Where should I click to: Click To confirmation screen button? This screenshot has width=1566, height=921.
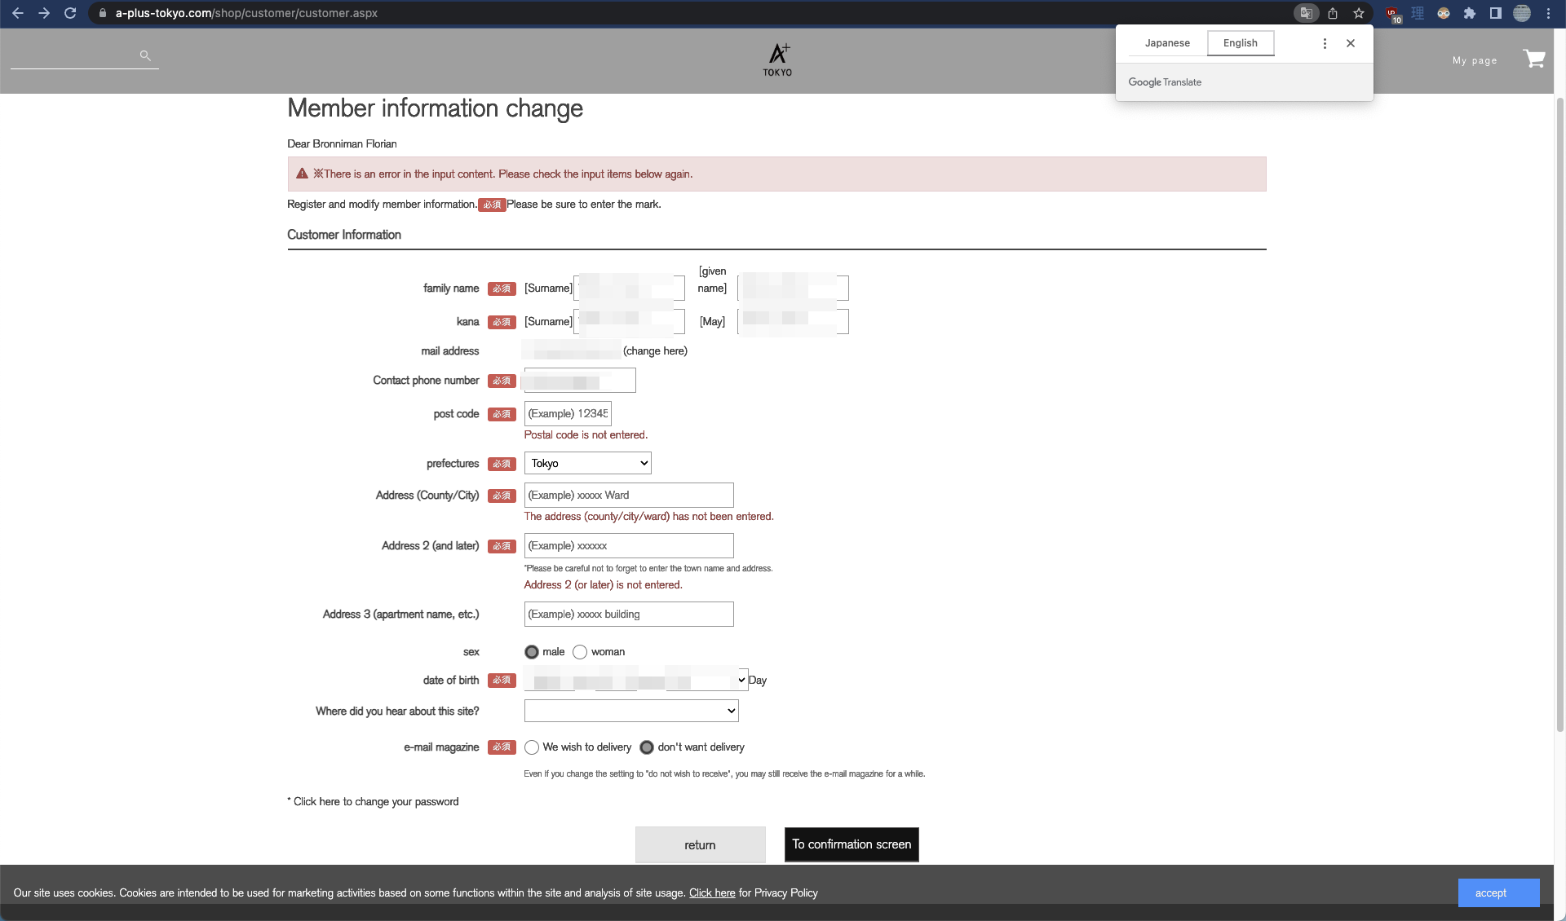coord(852,844)
